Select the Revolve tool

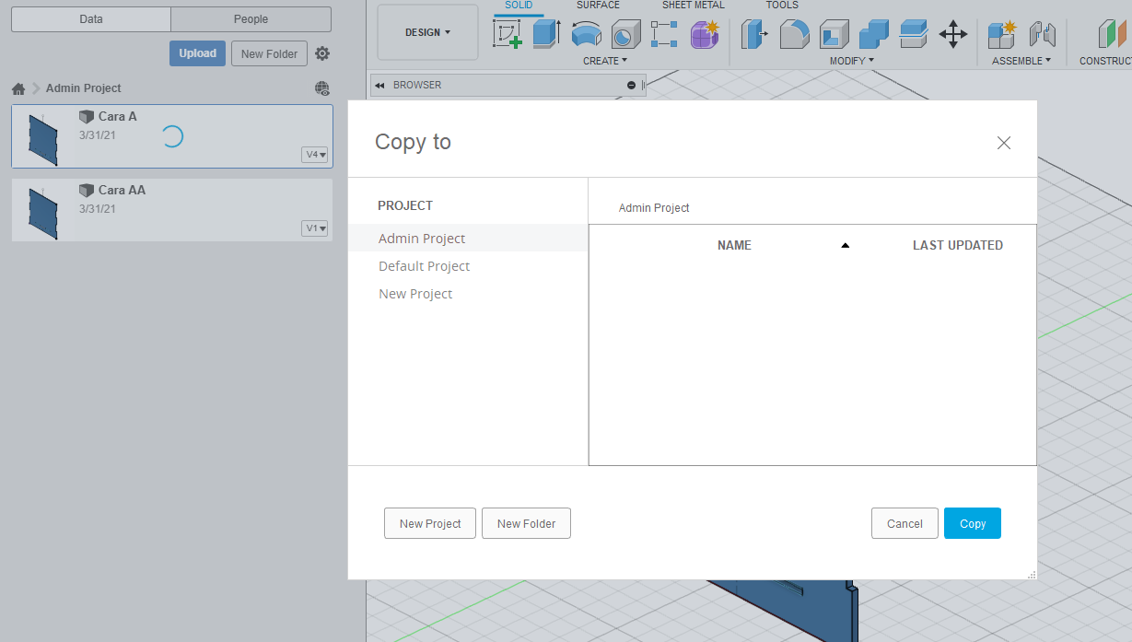(x=586, y=34)
